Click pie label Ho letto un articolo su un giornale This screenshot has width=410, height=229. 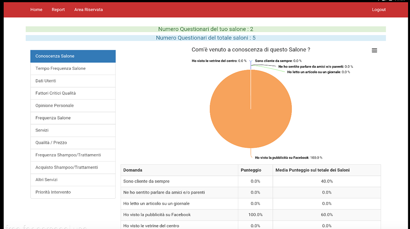coord(318,72)
